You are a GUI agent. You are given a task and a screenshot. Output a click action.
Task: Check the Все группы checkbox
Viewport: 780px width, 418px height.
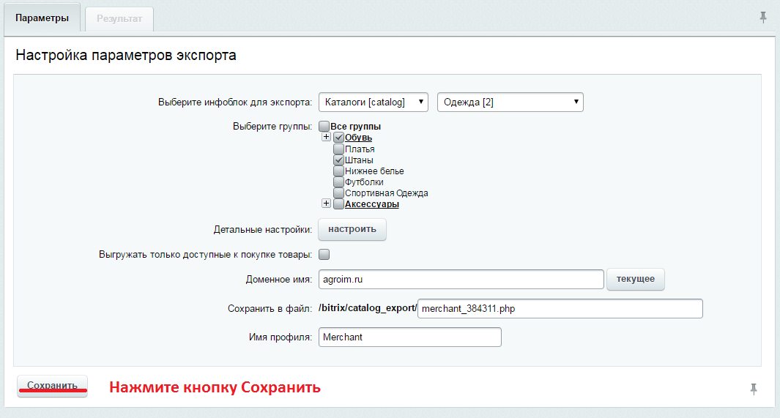pyautogui.click(x=324, y=126)
